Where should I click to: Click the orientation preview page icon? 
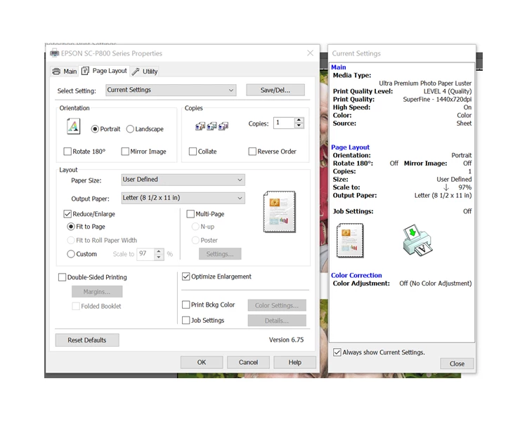[x=74, y=126]
